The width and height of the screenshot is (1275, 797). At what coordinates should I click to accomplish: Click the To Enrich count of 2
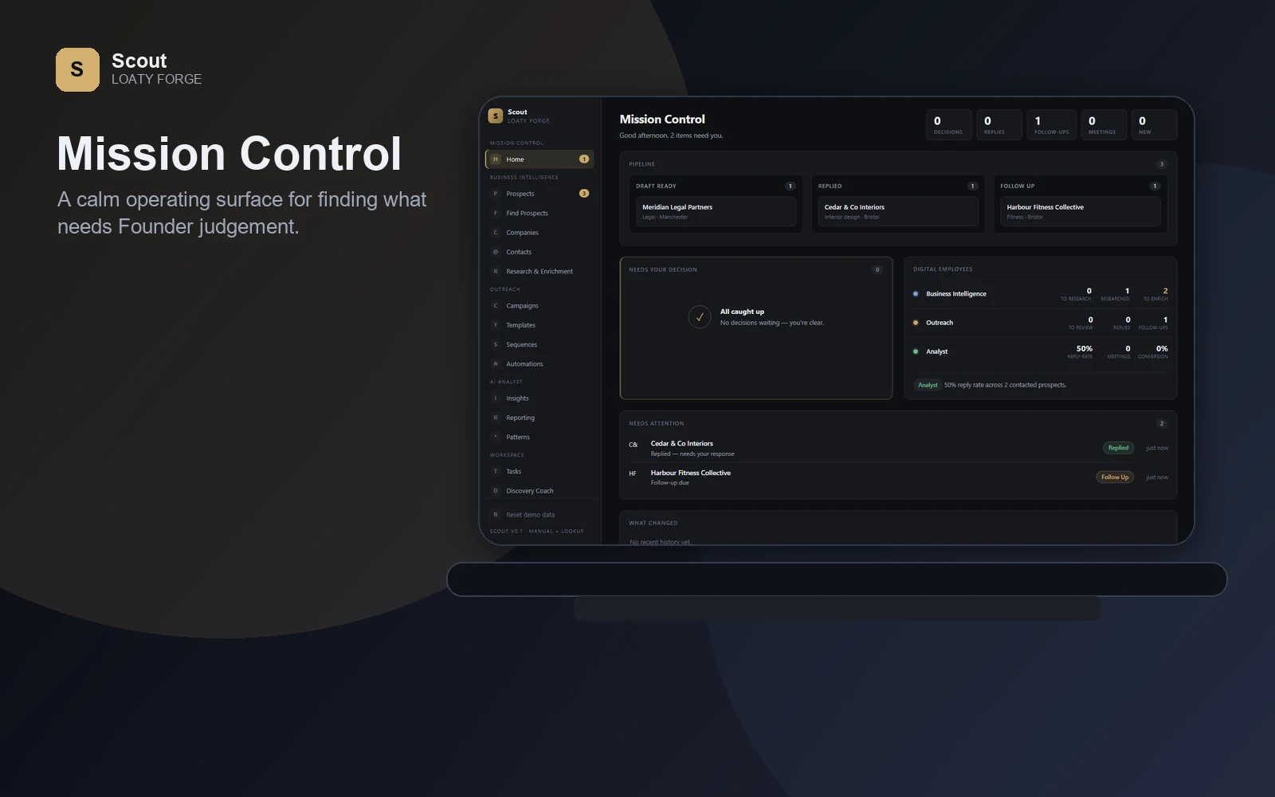(x=1165, y=291)
